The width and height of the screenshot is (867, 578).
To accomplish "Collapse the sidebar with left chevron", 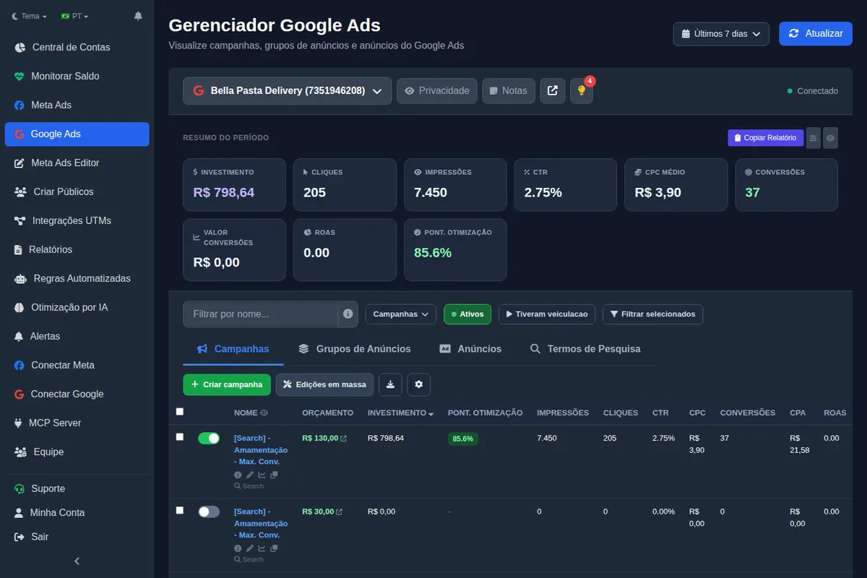I will (77, 561).
